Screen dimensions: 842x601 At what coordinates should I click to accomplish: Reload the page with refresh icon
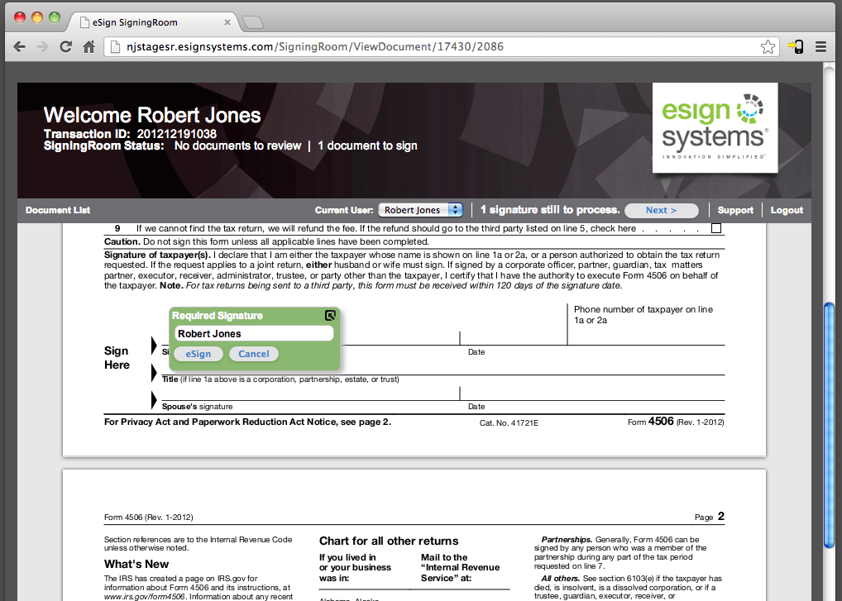click(65, 47)
